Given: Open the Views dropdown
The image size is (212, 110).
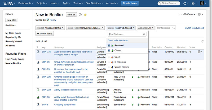Looking at the screenshot, I should click(189, 15).
